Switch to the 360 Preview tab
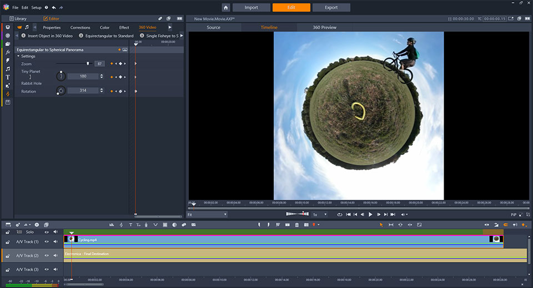The height and width of the screenshot is (288, 533). (x=324, y=28)
